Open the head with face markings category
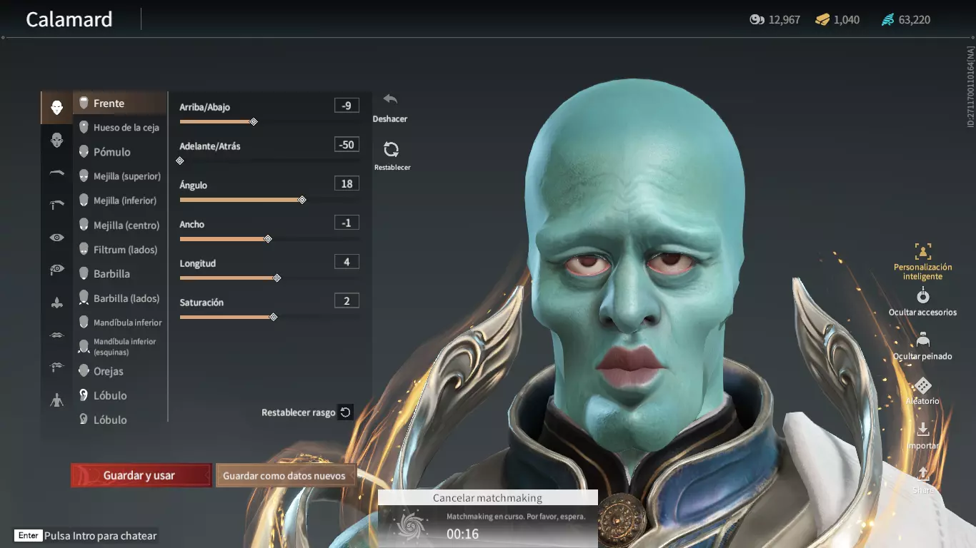Screen dimensions: 976x548 coord(56,140)
